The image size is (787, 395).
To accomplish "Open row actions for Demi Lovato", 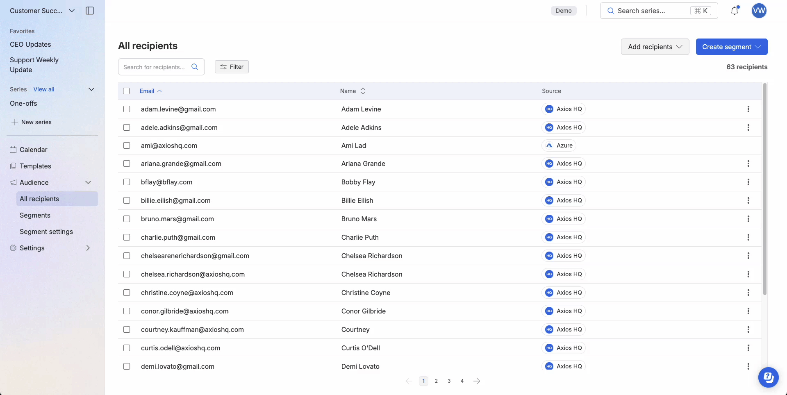I will 748,366.
